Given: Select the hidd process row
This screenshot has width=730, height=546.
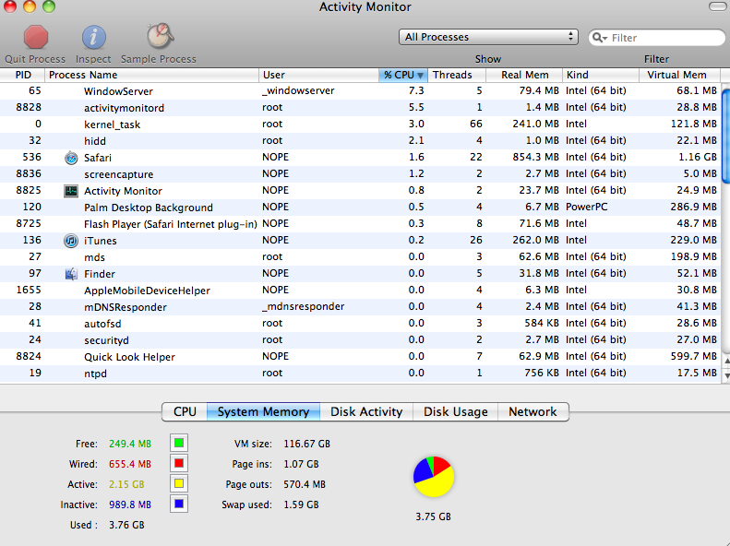Looking at the screenshot, I should pyautogui.click(x=361, y=141).
